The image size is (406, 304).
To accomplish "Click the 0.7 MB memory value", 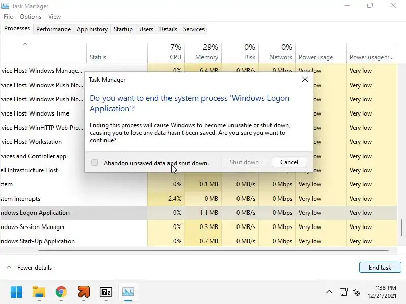I will coord(209,241).
